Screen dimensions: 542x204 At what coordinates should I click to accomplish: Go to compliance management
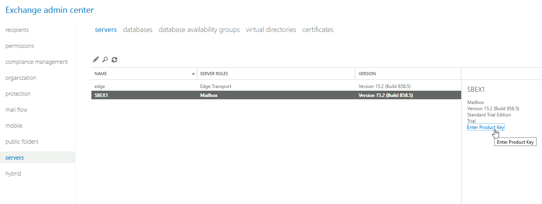click(37, 62)
